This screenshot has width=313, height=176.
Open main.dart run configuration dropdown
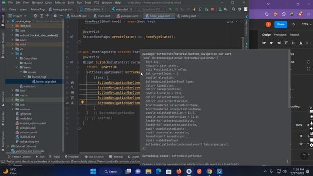[122, 9]
